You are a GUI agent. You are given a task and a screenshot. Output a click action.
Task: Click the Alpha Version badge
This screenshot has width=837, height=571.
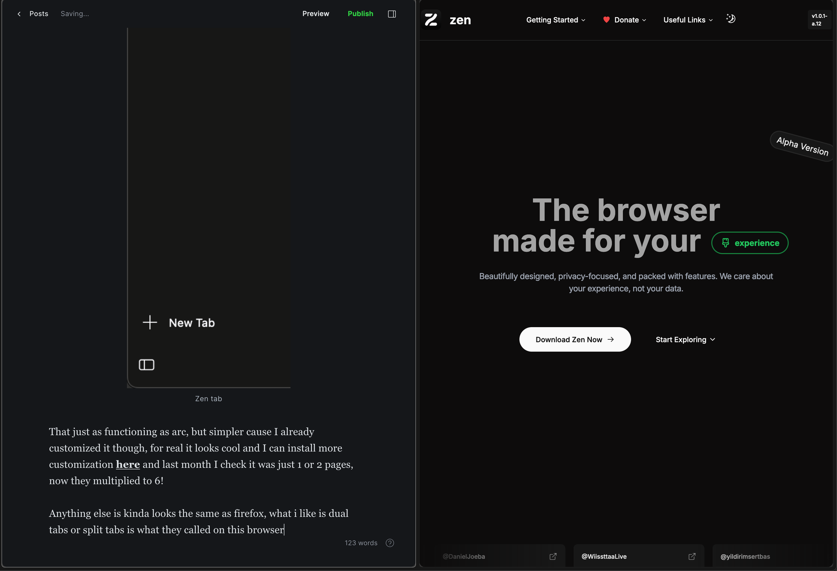[x=802, y=146]
